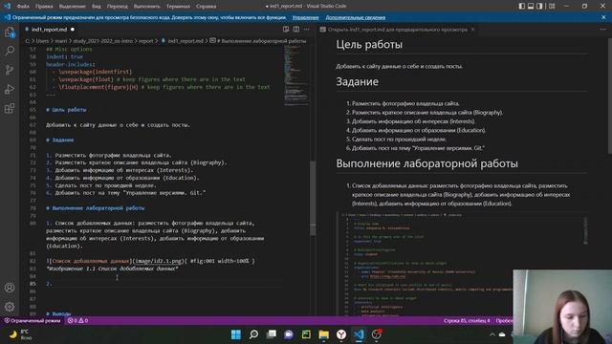Viewport: 612px width, 344px height.
Task: Close the restricted mode notification banner
Action: coord(603,17)
